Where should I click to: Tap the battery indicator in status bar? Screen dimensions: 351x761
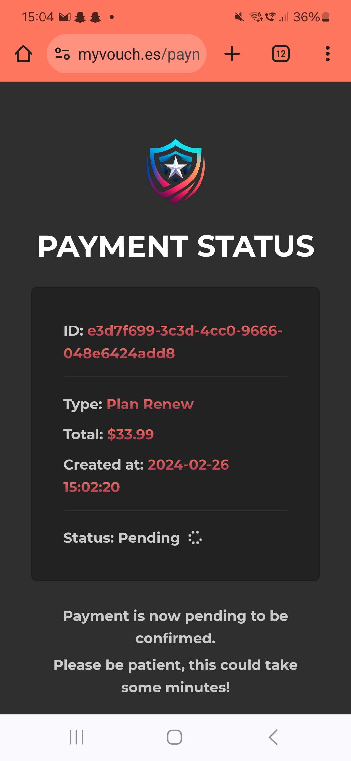click(x=326, y=17)
